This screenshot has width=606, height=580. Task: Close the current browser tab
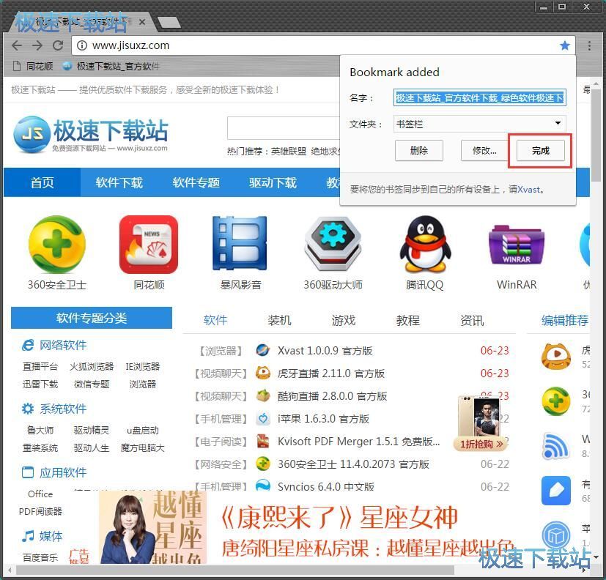[142, 22]
